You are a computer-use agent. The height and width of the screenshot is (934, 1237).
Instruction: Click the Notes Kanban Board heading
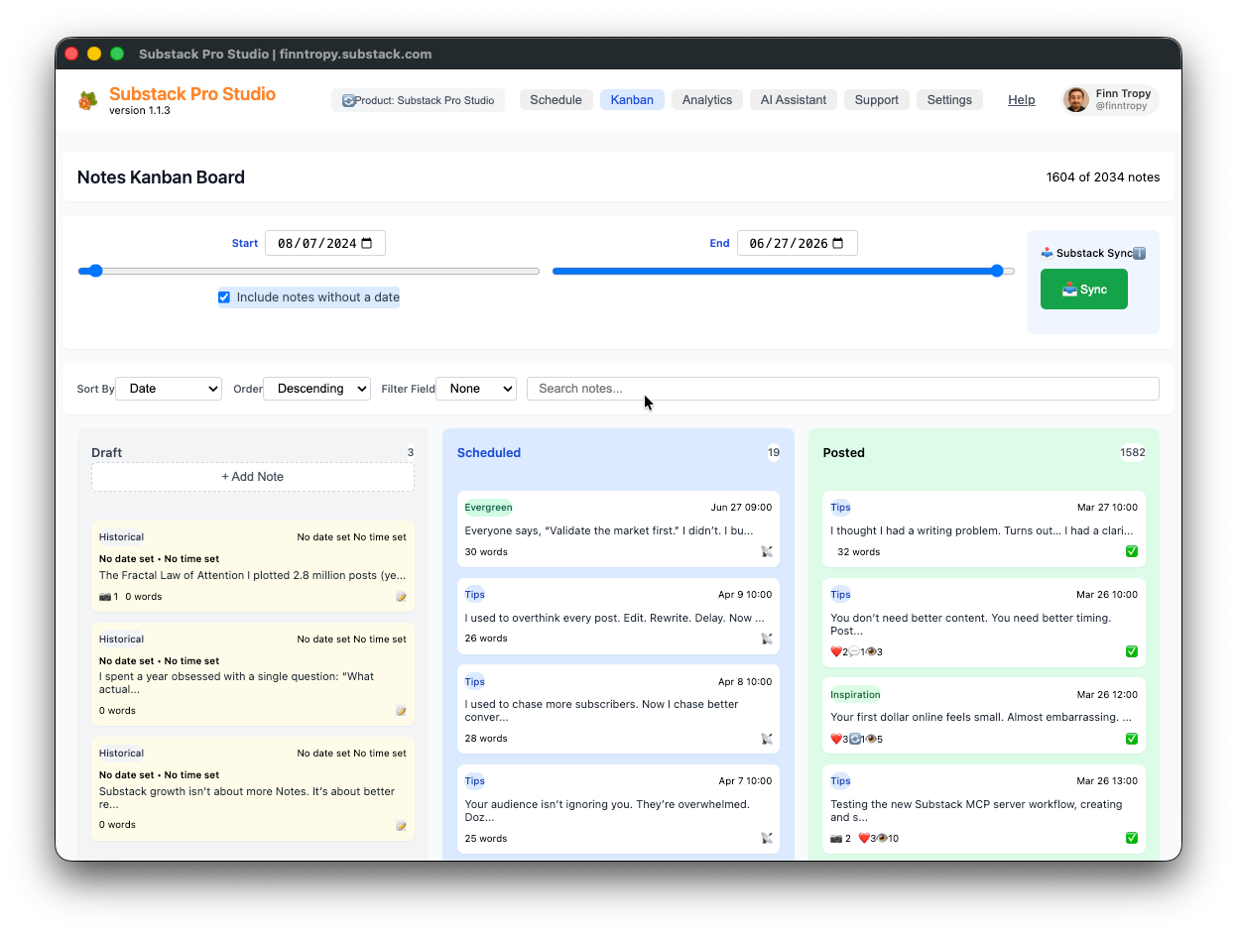pyautogui.click(x=161, y=177)
